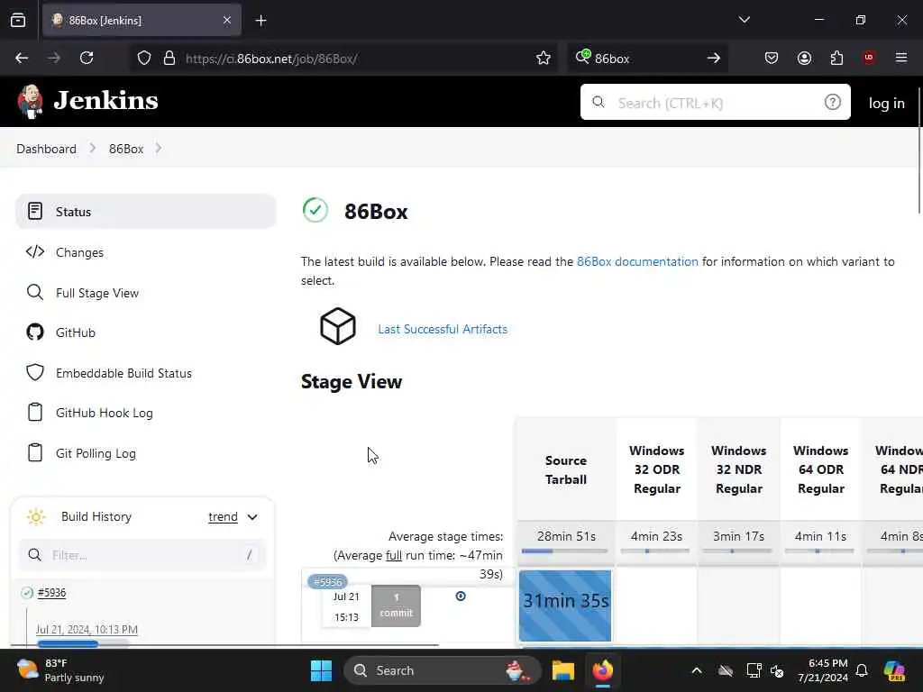Viewport: 923px width, 692px height.
Task: Focus the build history Filter field
Action: (x=142, y=555)
